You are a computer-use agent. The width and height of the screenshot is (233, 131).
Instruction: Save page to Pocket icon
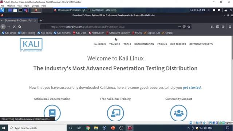[184, 27]
